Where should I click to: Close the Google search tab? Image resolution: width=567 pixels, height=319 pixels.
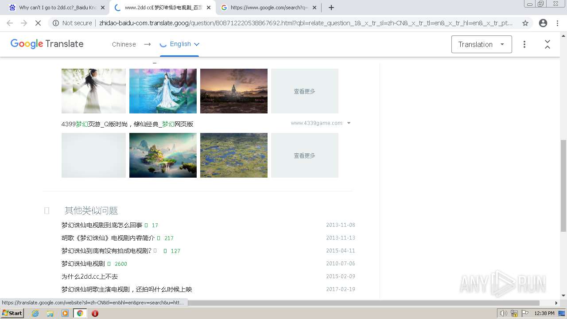point(315,8)
